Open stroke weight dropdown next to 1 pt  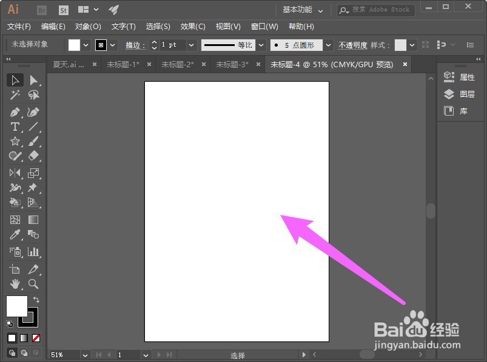[x=191, y=45]
